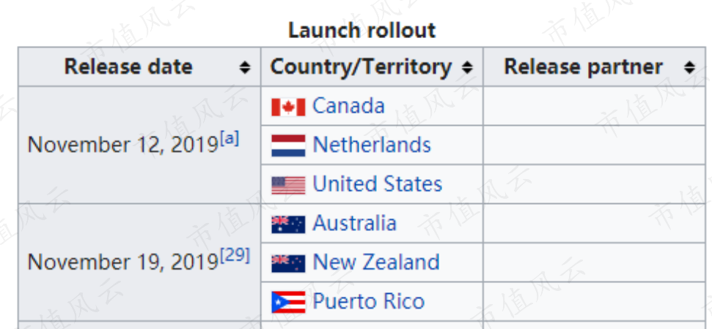This screenshot has width=712, height=329.
Task: Open the United States link
Action: coord(378,184)
